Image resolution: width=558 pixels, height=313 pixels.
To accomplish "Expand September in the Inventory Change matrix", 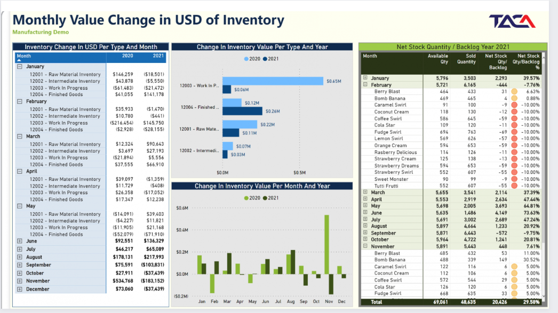I will point(20,265).
